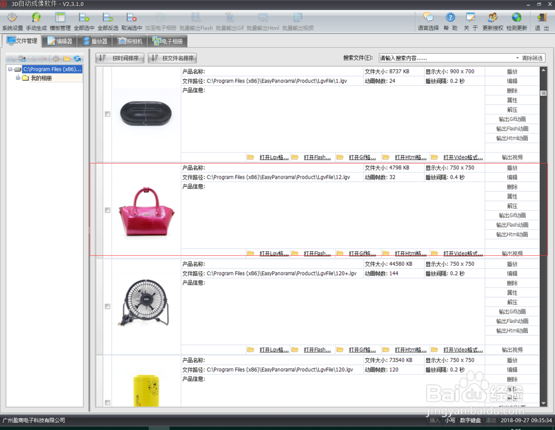Click folder icon beside 打开Gif格 in 120+.lgv row
Screen dimensions: 555x430
point(340,350)
